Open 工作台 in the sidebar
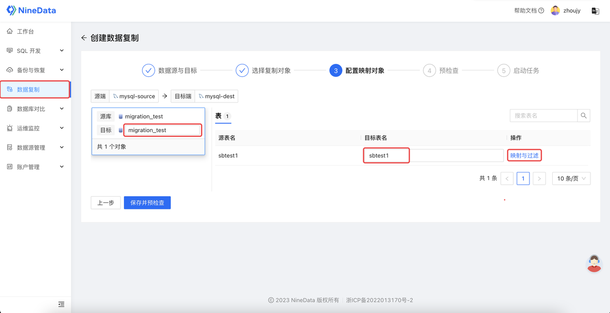The width and height of the screenshot is (610, 313). point(35,31)
